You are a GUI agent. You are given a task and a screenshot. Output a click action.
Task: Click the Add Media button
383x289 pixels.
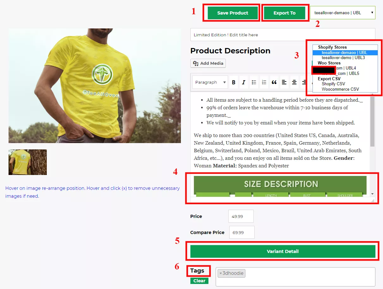tap(208, 63)
